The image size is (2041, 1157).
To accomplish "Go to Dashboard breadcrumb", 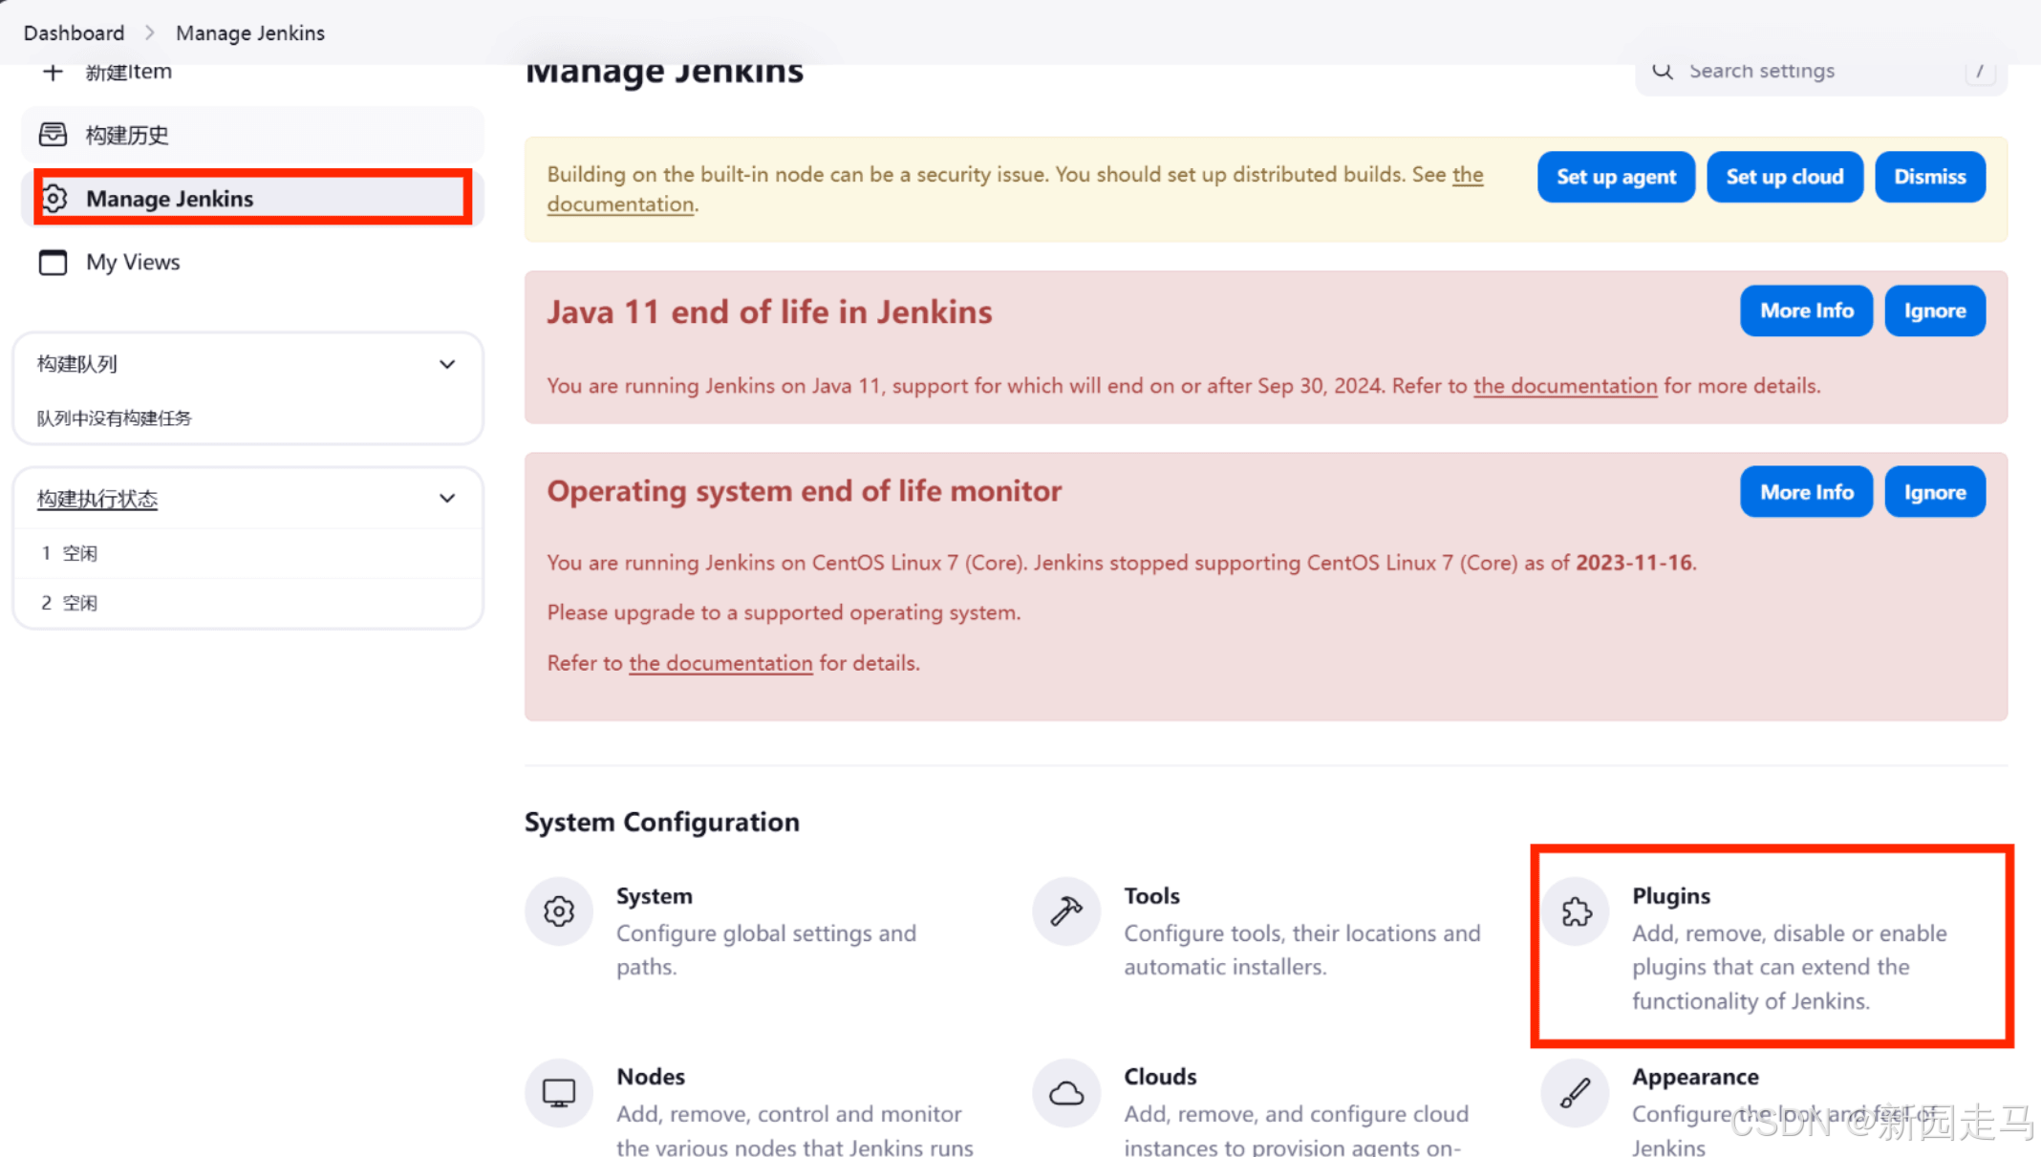I will tap(74, 32).
